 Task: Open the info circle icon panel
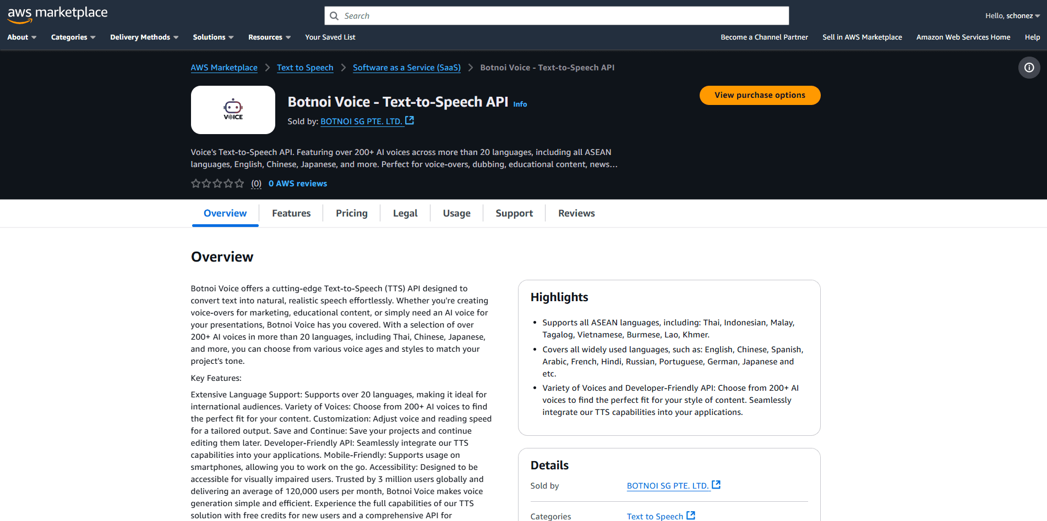click(1029, 68)
